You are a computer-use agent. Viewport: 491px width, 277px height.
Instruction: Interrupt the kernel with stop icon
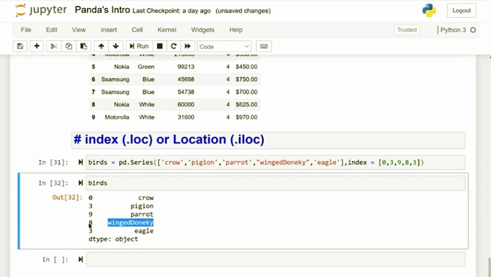159,46
